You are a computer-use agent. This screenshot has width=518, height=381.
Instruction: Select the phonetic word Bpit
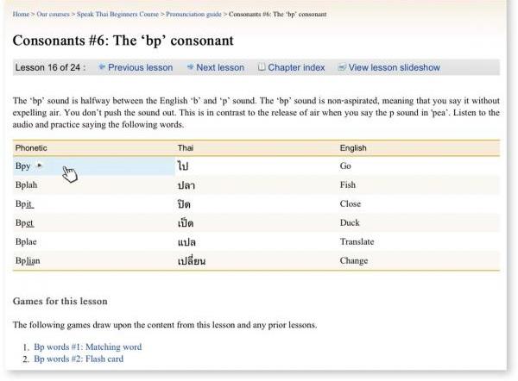tap(24, 203)
